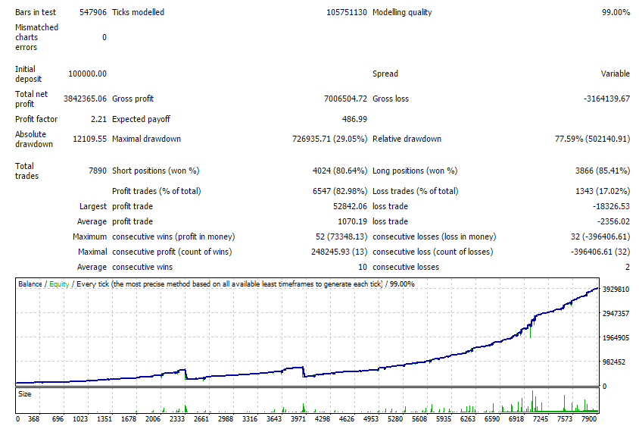This screenshot has width=639, height=426.
Task: Click the Spread value Variable
Action: pos(616,74)
